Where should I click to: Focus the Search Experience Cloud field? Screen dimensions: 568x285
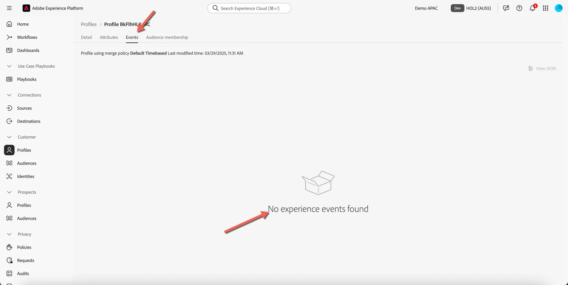click(x=249, y=8)
